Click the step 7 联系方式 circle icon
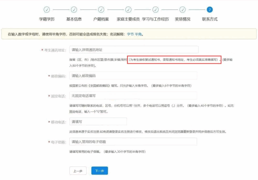Image resolution: width=258 pixels, height=180 pixels. pos(210,10)
